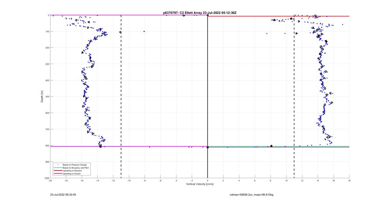Click the '1000' depth tick label

[x=46, y=178]
